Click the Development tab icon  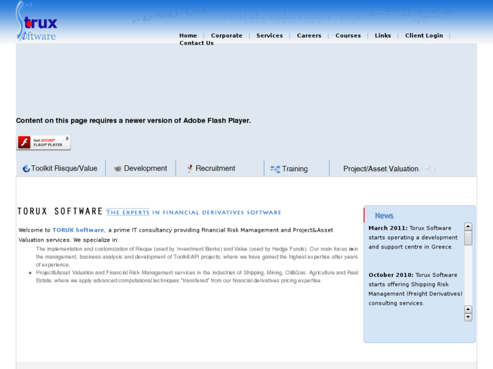coord(117,169)
